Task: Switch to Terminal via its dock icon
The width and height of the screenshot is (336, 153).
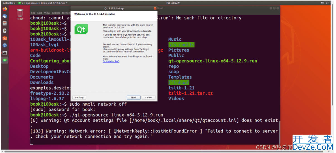Action: 4,53
